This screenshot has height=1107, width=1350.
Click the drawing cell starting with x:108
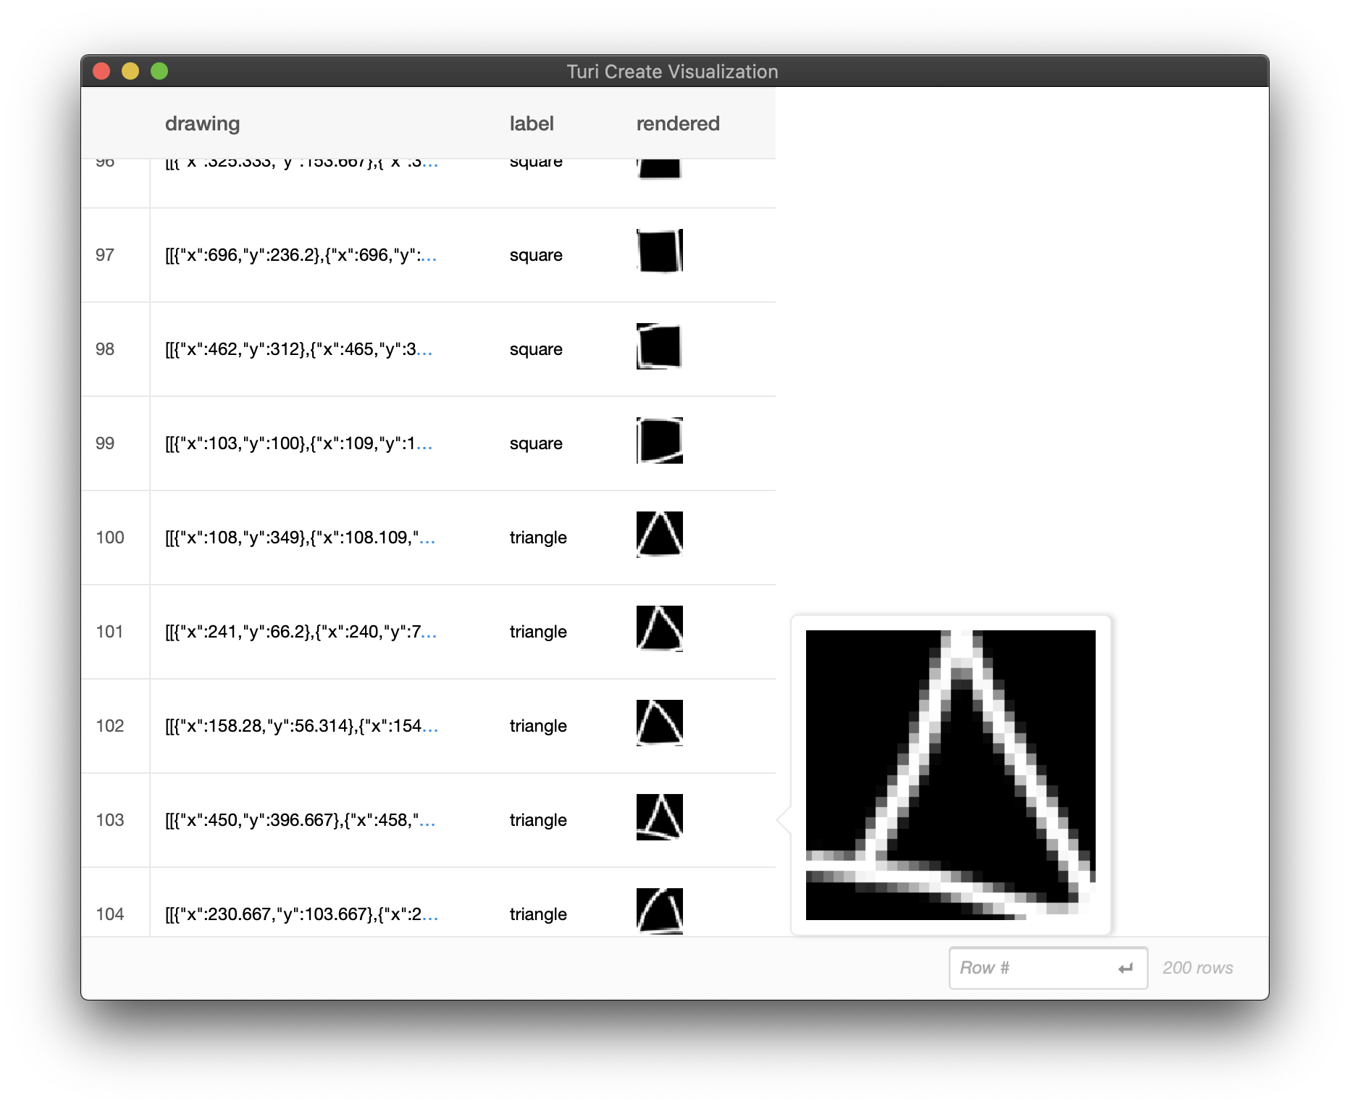(301, 538)
